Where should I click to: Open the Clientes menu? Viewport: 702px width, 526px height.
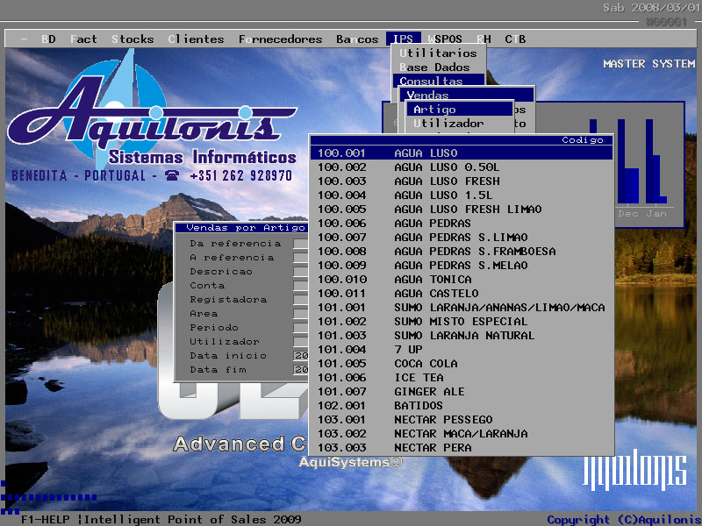tap(196, 39)
